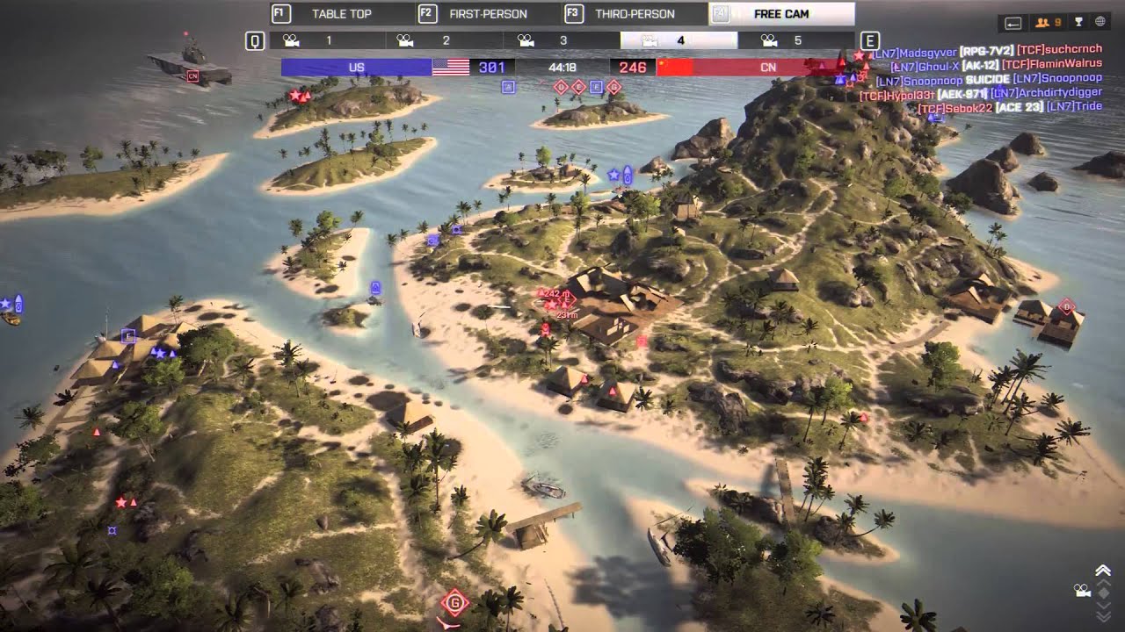Click the blue US team bar
This screenshot has height=632, width=1125.
pyautogui.click(x=356, y=68)
